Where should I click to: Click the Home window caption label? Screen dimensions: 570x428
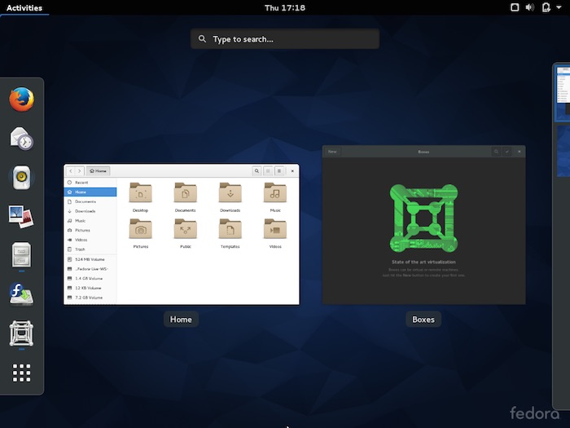(x=181, y=320)
